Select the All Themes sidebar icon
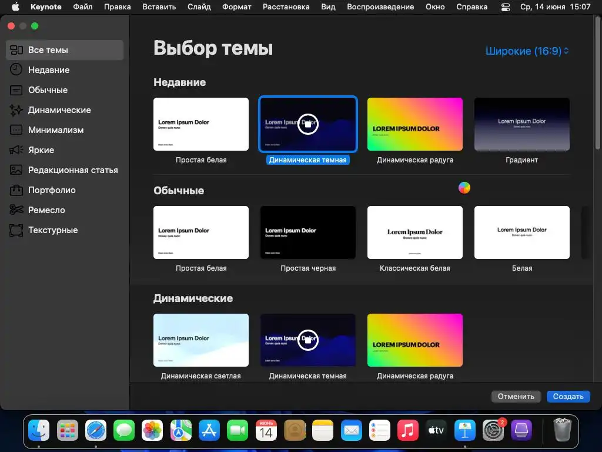 [16, 50]
